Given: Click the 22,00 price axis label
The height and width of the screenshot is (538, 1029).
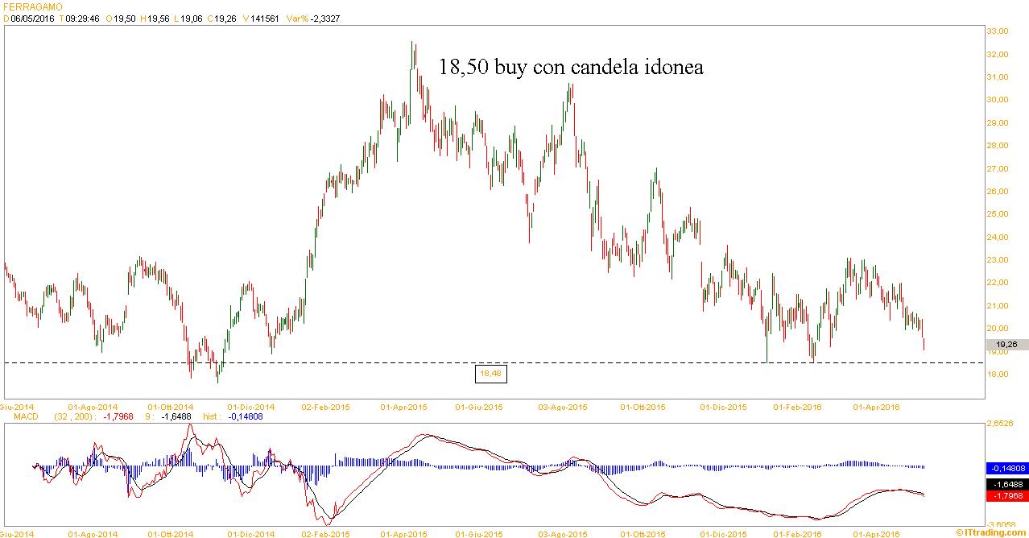Looking at the screenshot, I should (x=998, y=283).
